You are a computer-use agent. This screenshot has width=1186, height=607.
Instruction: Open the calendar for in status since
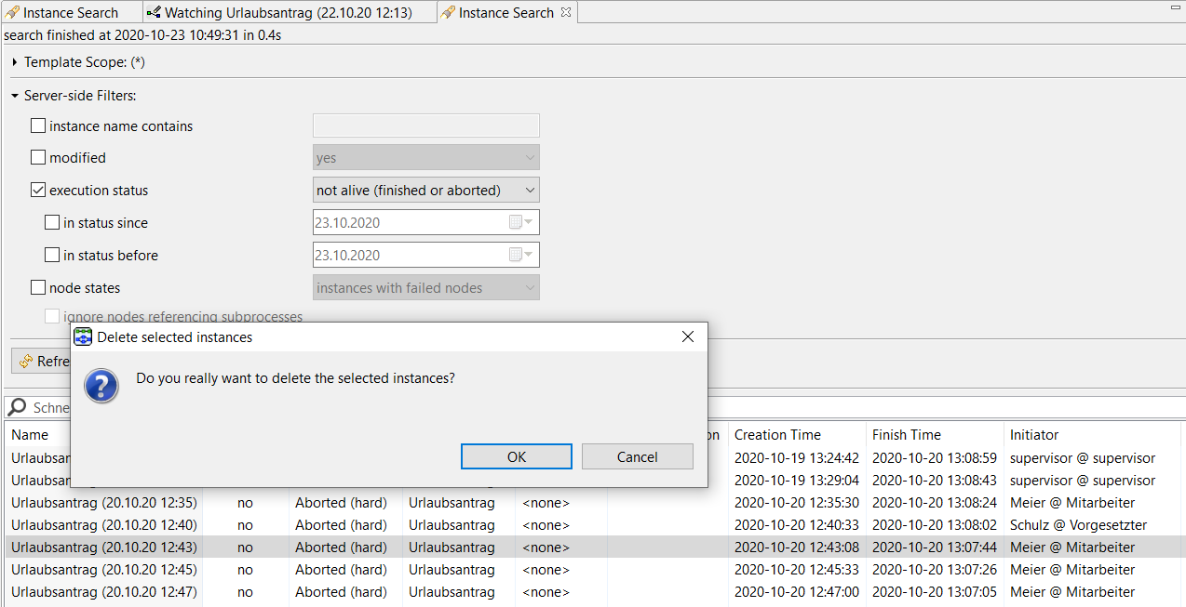coord(519,223)
